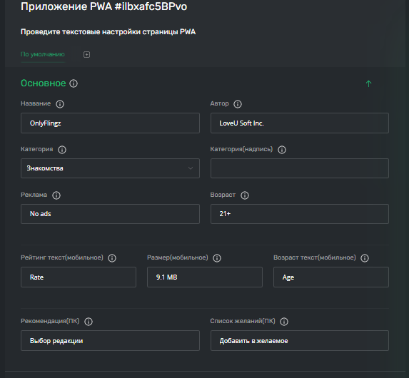The image size is (409, 378).
Task: Open the Знакомства category dropdown
Action: pyautogui.click(x=111, y=168)
